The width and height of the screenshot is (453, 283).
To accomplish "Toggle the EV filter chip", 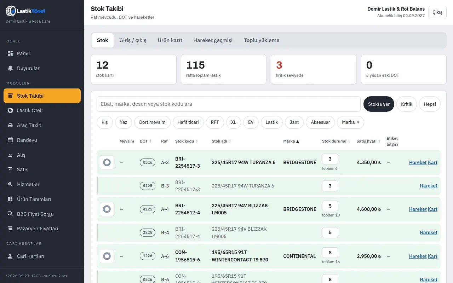I will [251, 122].
